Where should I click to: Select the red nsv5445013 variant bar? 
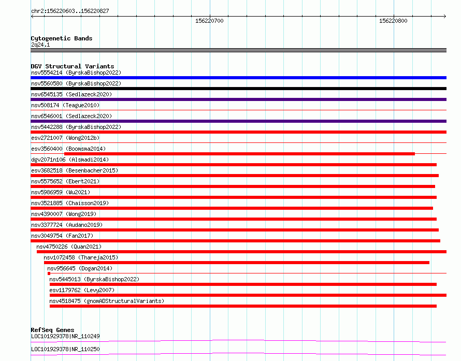[243, 284]
